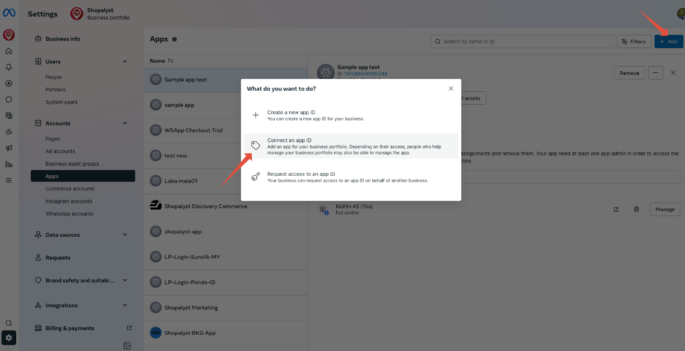Choose Create a new app ID option

(x=351, y=115)
